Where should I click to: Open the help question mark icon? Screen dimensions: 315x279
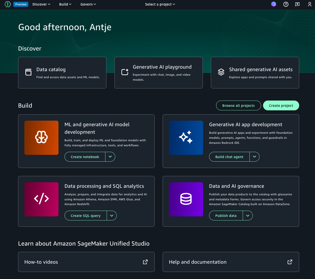click(x=286, y=4)
